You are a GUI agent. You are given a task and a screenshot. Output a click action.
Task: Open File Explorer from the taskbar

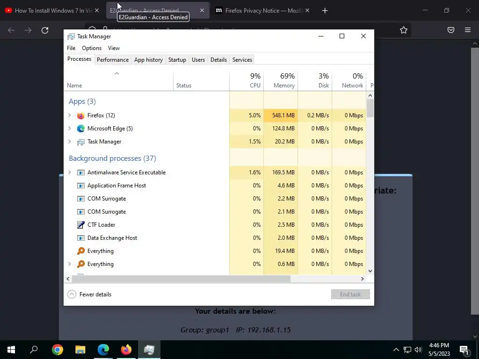pos(80,350)
